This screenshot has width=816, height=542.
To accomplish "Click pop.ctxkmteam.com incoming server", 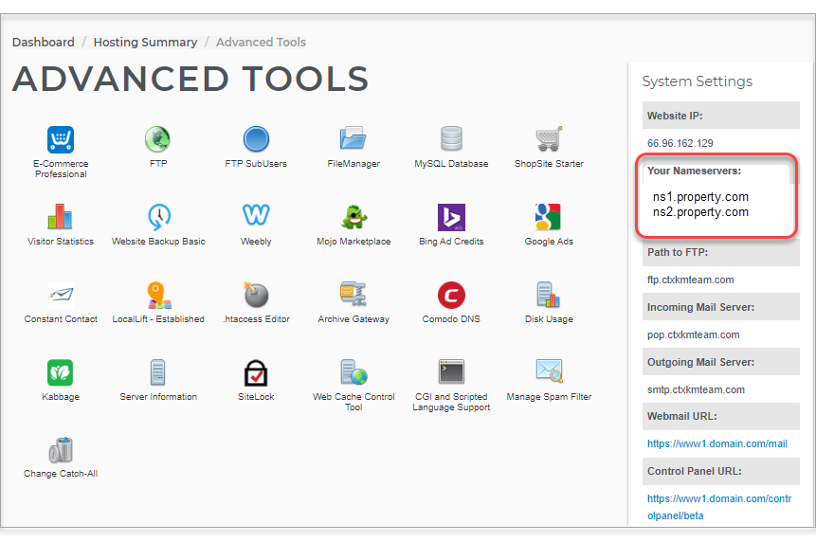I will point(693,334).
